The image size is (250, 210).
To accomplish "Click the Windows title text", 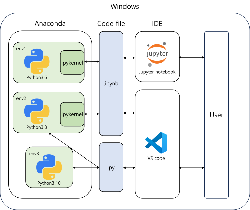I will click(x=125, y=6).
